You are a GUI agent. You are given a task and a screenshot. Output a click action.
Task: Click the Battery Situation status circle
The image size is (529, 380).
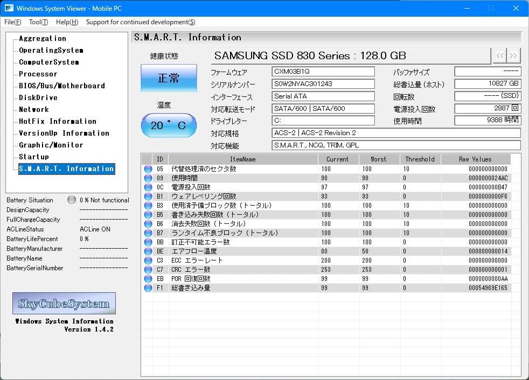(x=71, y=200)
